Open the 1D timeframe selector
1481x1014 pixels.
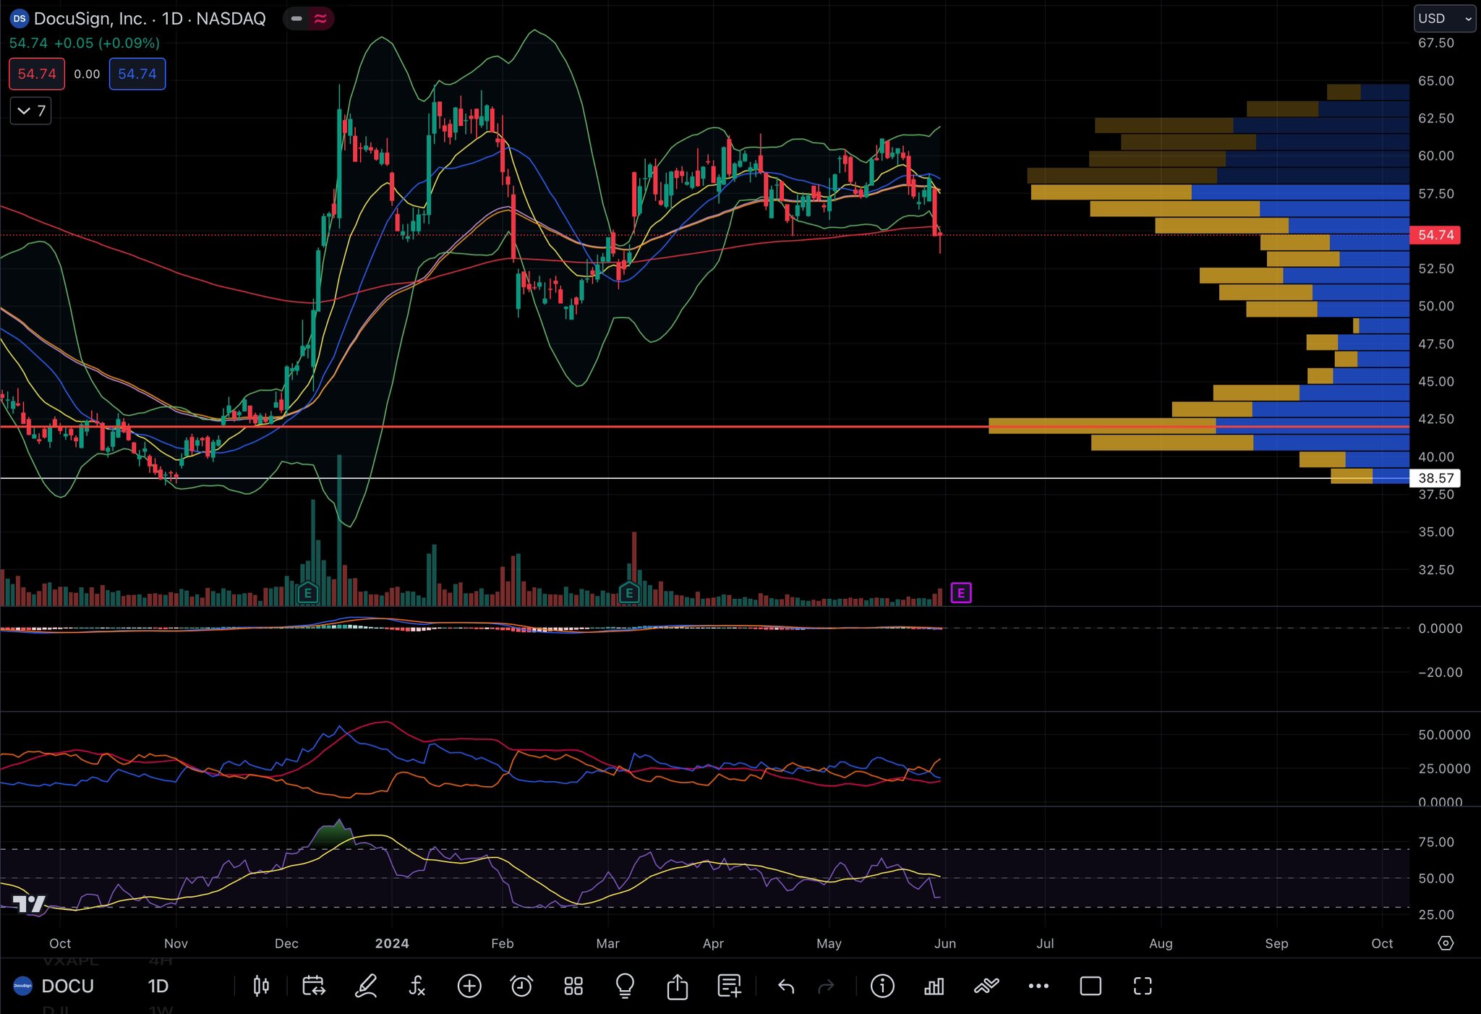pos(158,986)
